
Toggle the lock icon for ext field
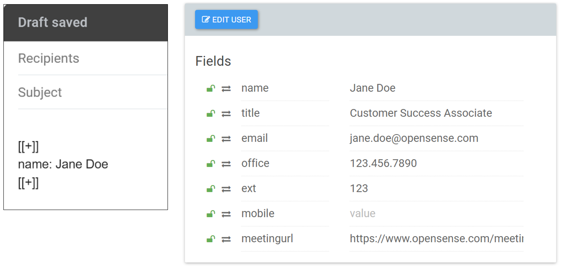point(211,188)
